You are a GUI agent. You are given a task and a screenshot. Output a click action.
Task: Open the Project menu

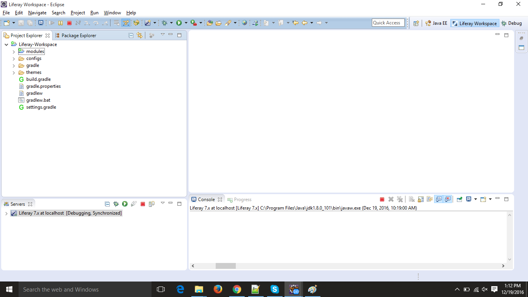[x=78, y=12]
